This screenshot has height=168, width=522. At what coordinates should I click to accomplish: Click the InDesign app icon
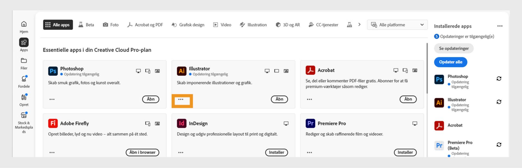182,123
